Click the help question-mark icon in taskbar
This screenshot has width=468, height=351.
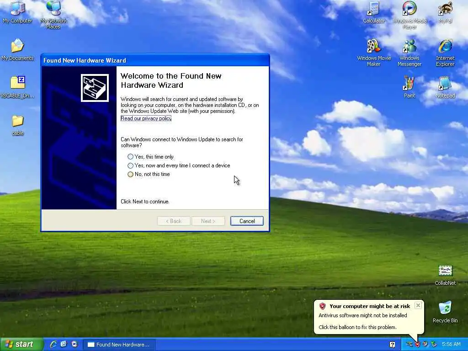click(392, 345)
